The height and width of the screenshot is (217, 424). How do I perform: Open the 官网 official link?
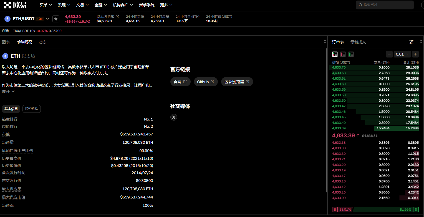click(180, 82)
